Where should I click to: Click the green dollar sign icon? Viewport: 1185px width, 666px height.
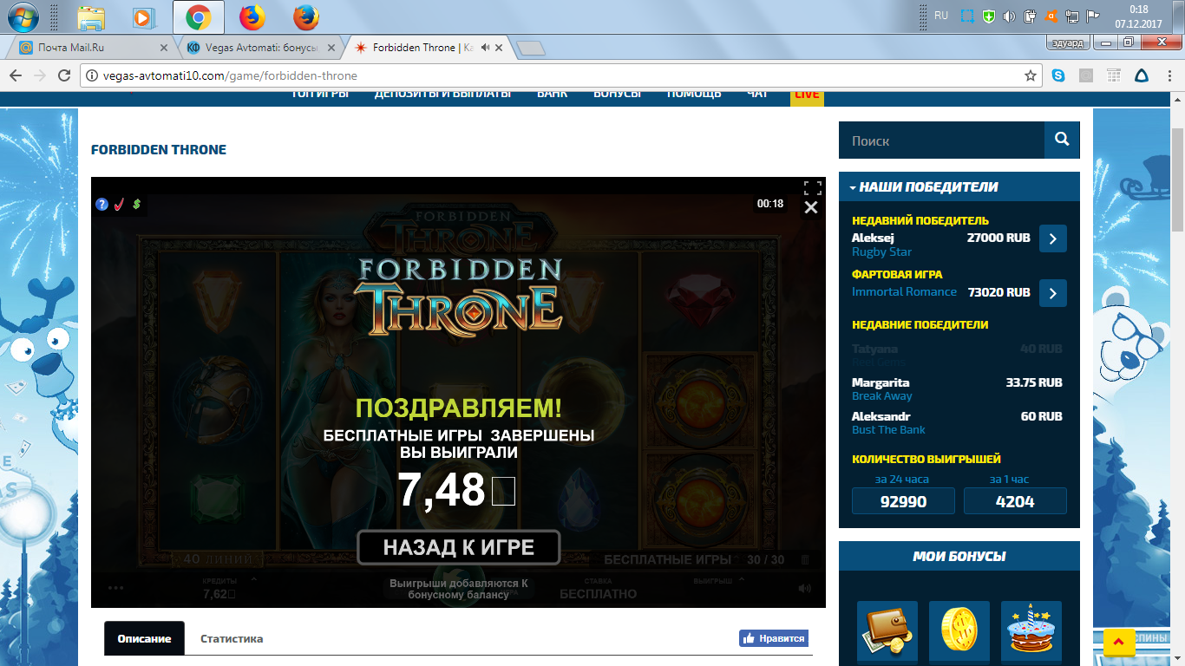(x=137, y=205)
